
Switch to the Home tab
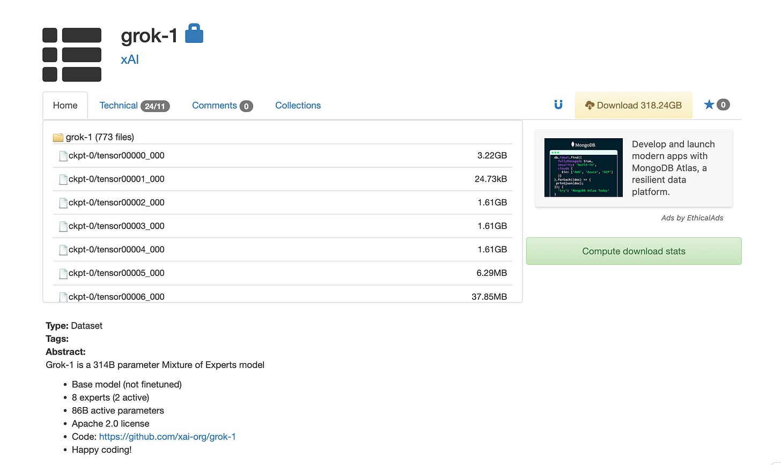tap(65, 106)
